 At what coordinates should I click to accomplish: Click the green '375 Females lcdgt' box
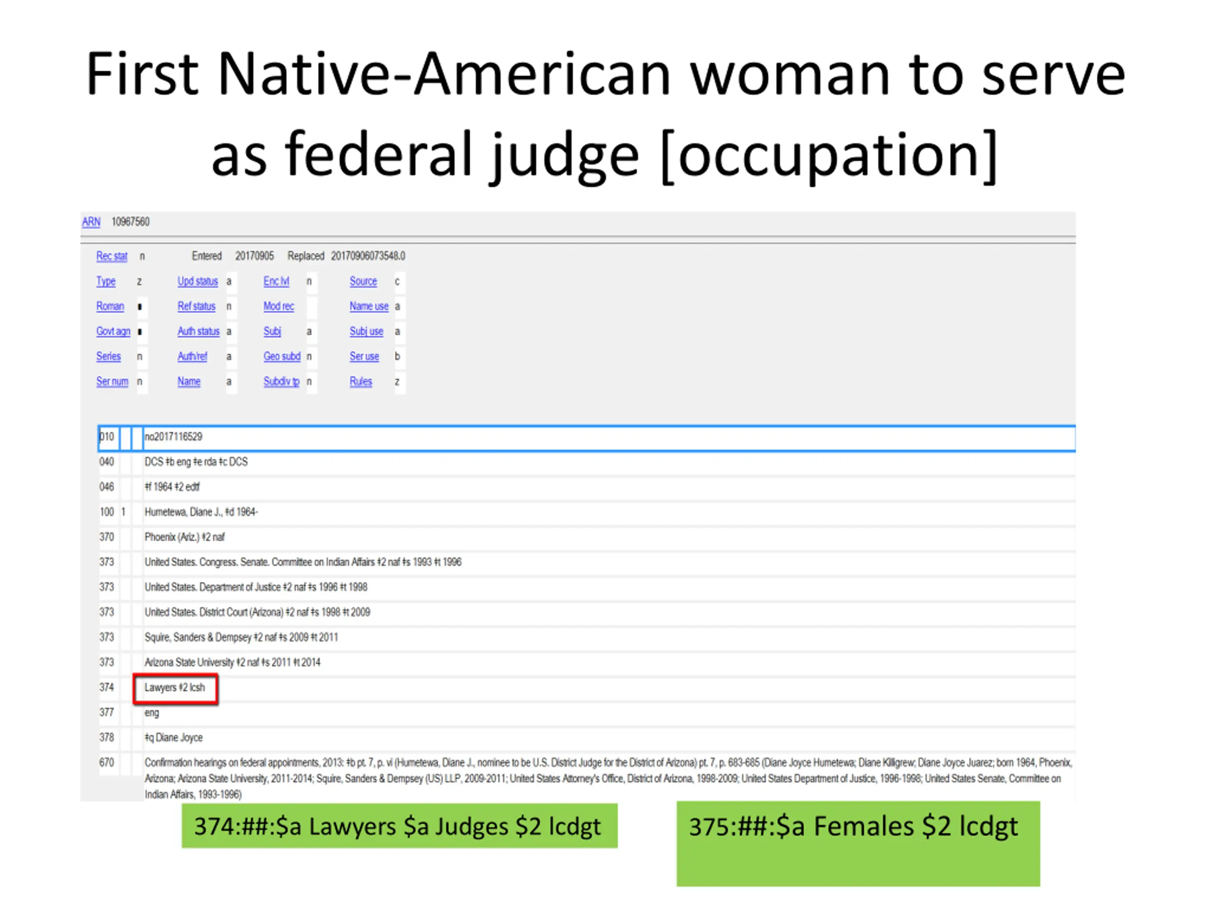tap(858, 844)
